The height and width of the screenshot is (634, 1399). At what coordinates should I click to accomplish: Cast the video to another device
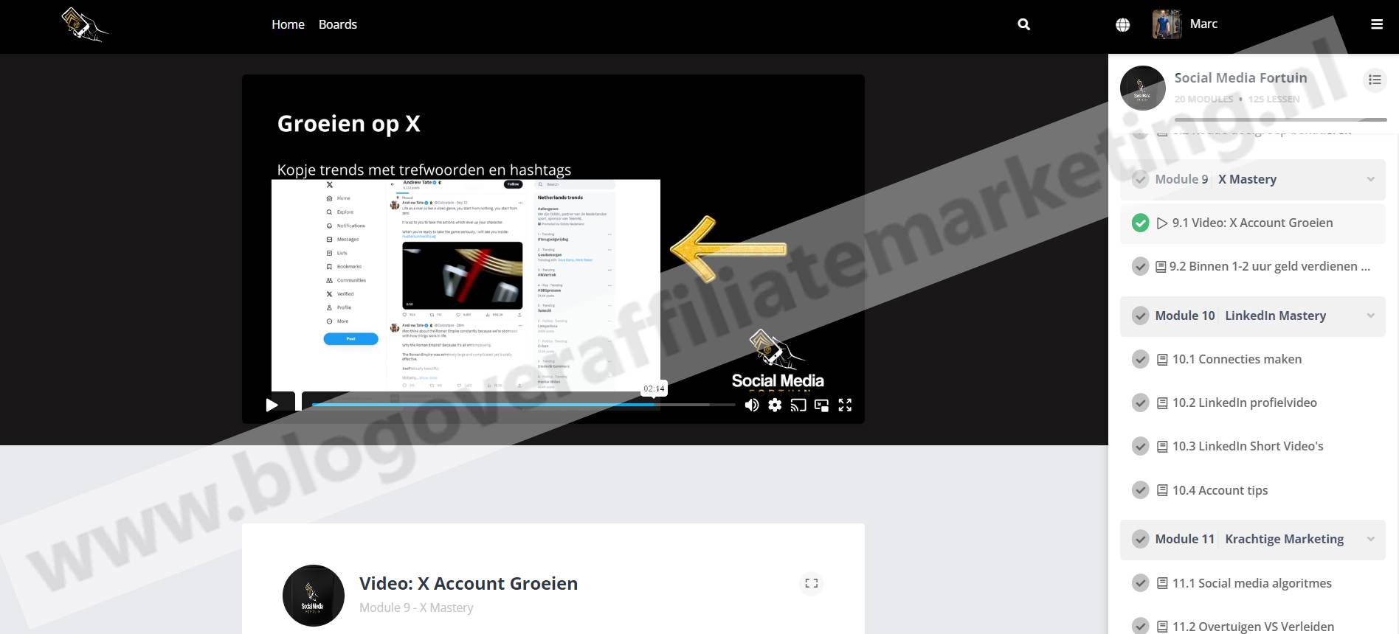798,405
